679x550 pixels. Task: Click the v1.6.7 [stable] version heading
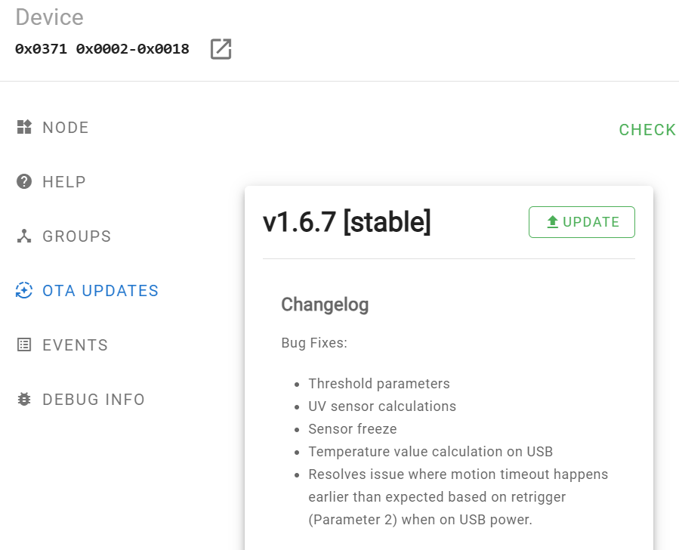347,221
